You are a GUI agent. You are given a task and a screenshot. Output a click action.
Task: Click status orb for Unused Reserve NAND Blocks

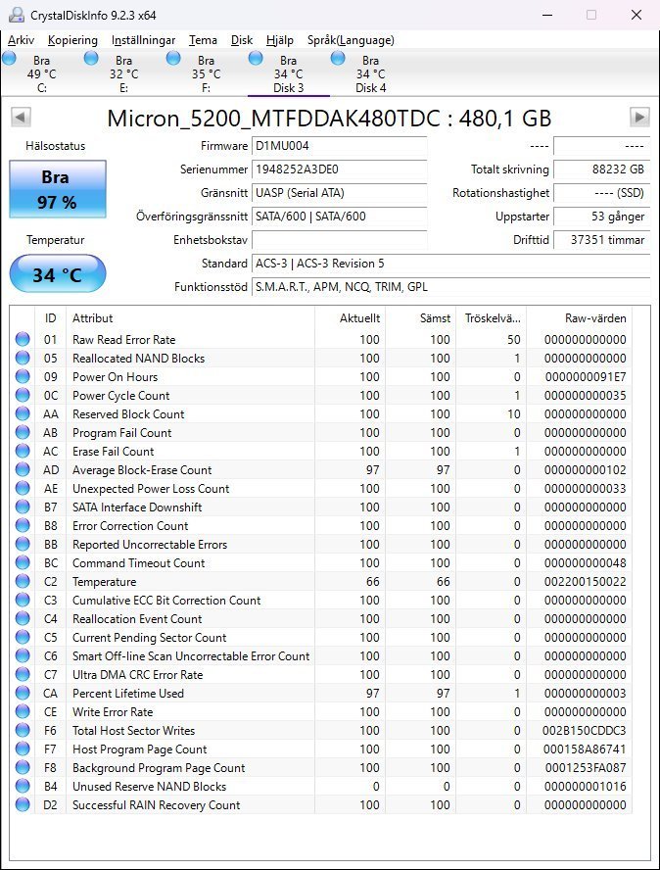[23, 787]
